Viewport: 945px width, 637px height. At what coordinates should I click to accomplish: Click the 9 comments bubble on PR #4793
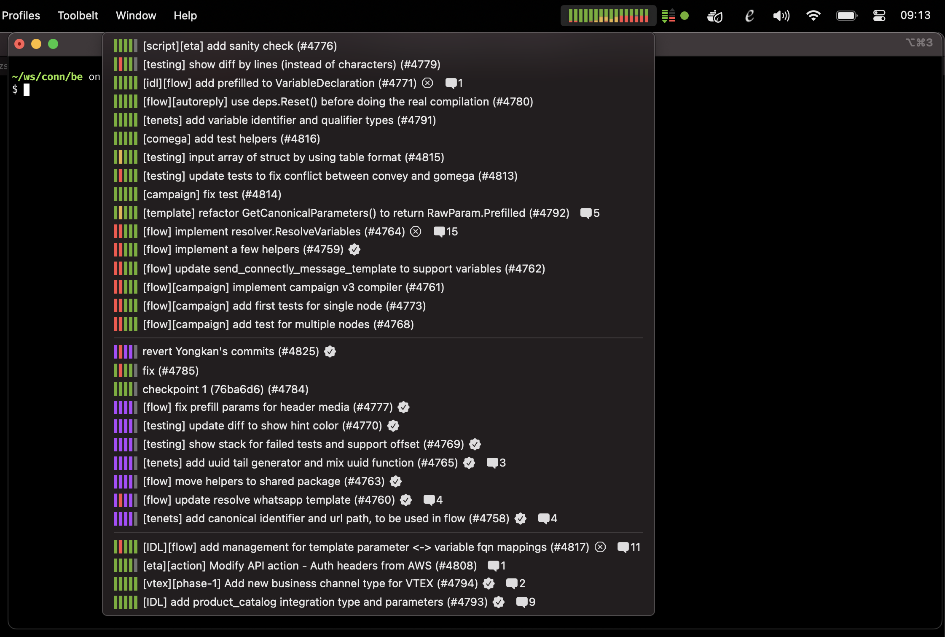(x=526, y=602)
